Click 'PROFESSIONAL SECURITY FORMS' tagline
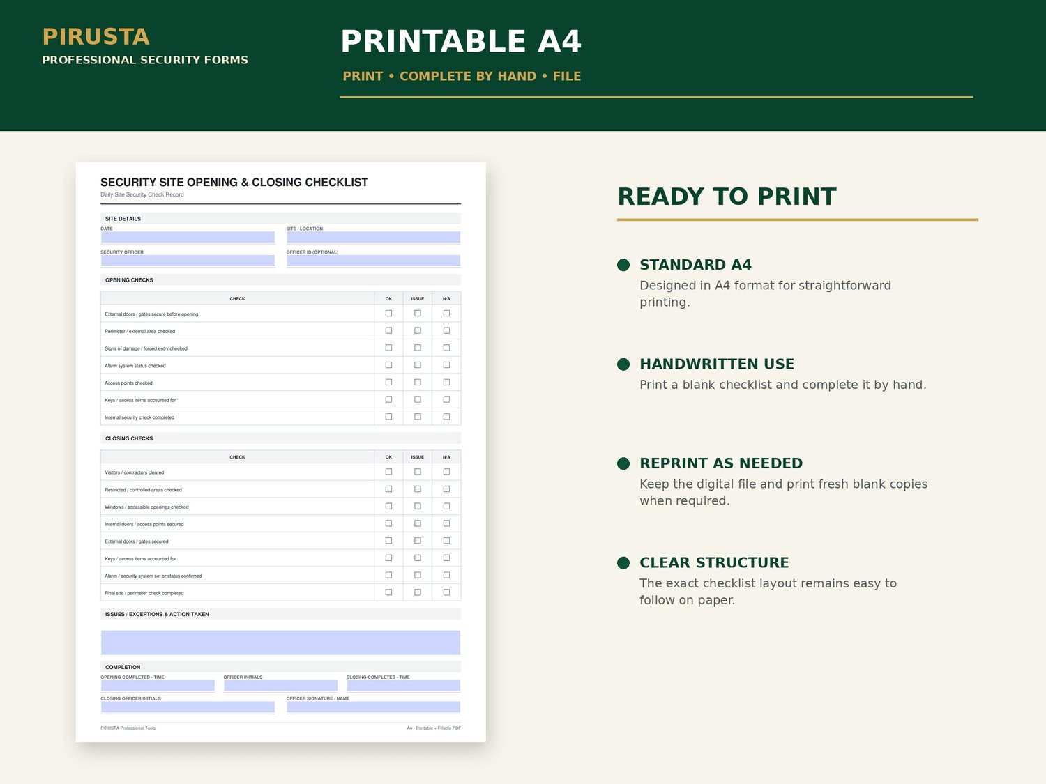The width and height of the screenshot is (1046, 784). click(x=145, y=60)
